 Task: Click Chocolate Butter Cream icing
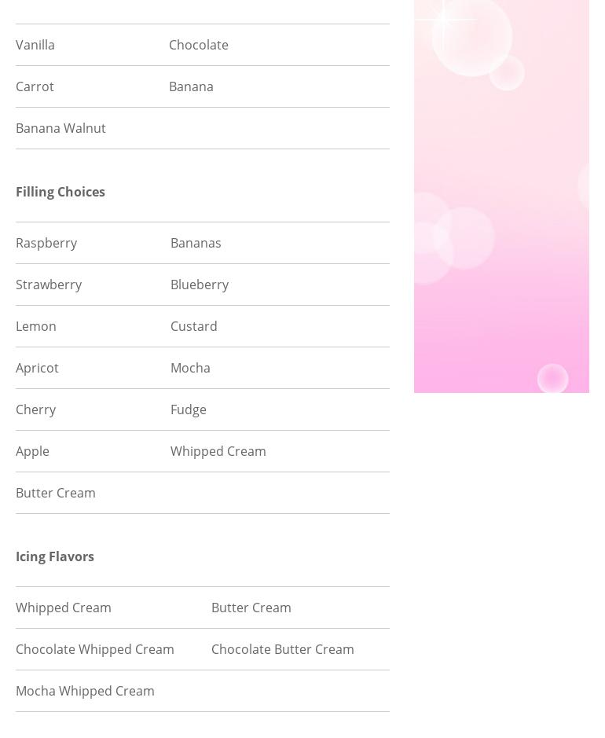coord(283,649)
